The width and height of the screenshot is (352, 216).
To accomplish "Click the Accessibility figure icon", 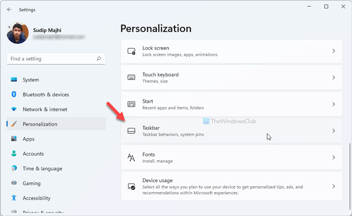I will point(14,198).
